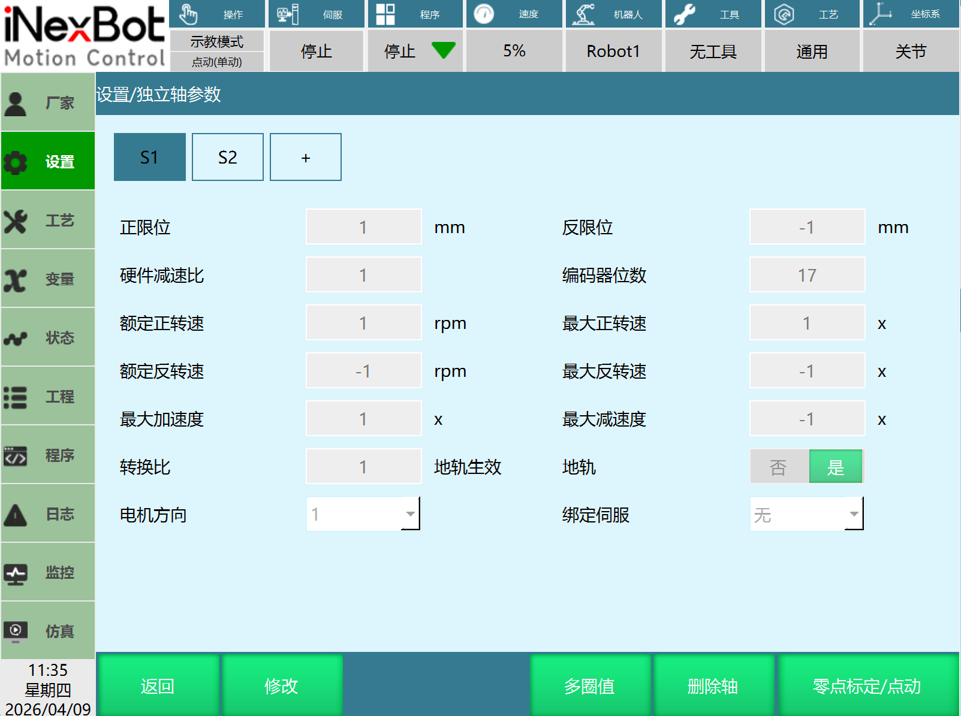Screen dimensions: 961x716
Task: Set 地轨 toggle to 是
Action: (x=836, y=467)
